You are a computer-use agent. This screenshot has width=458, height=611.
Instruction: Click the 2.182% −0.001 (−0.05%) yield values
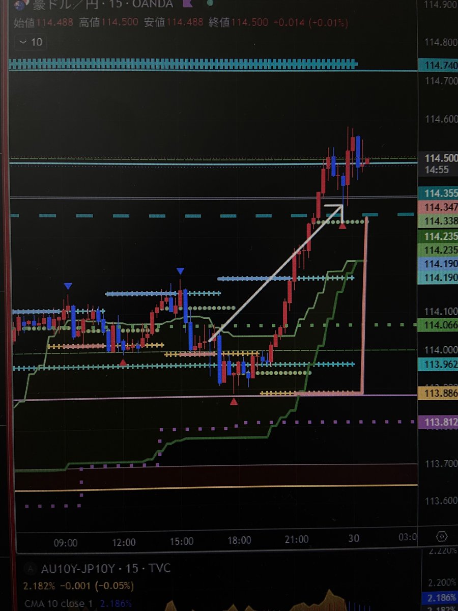pos(78,587)
